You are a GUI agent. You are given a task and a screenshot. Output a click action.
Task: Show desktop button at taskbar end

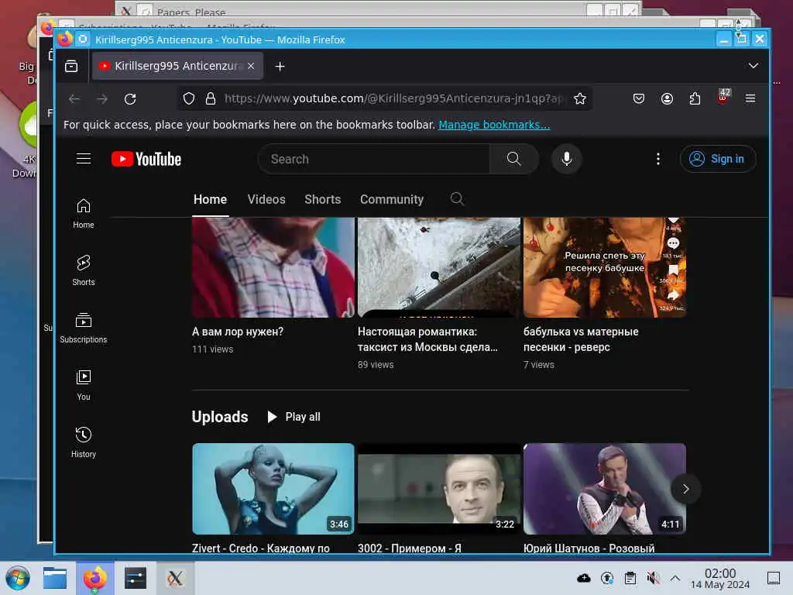pyautogui.click(x=774, y=578)
